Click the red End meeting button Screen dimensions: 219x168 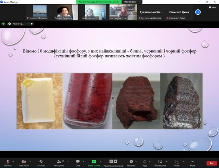click(x=212, y=163)
